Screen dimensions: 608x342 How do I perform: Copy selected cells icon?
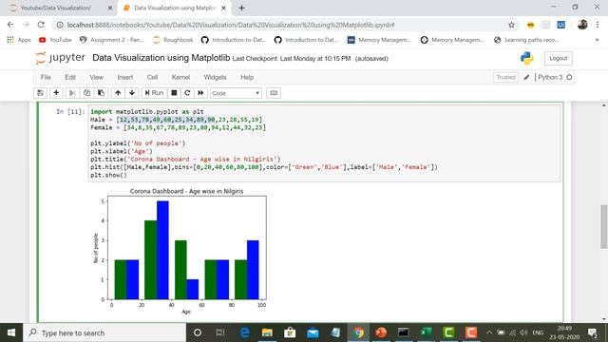[86, 93]
